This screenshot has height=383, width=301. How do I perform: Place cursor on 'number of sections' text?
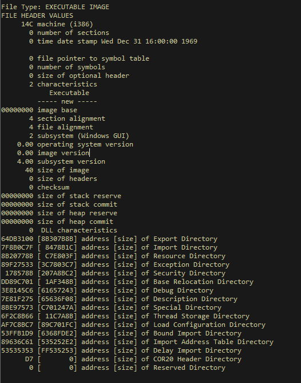(x=73, y=33)
